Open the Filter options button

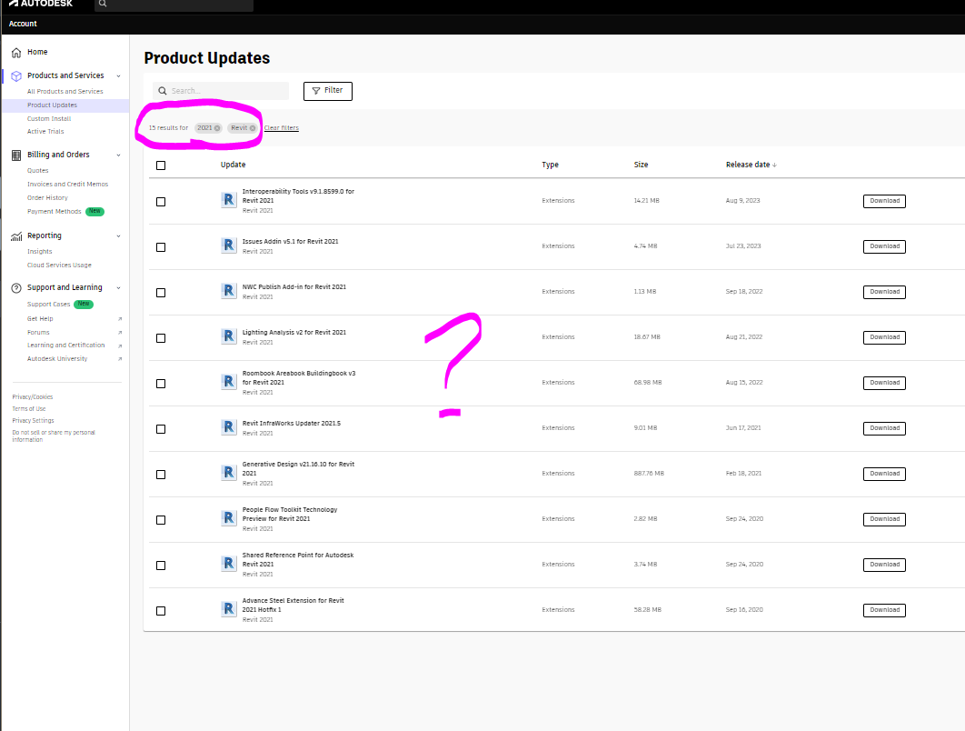pyautogui.click(x=327, y=91)
